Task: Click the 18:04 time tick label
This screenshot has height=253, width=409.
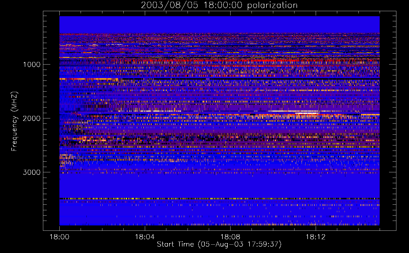Action: tap(145, 237)
